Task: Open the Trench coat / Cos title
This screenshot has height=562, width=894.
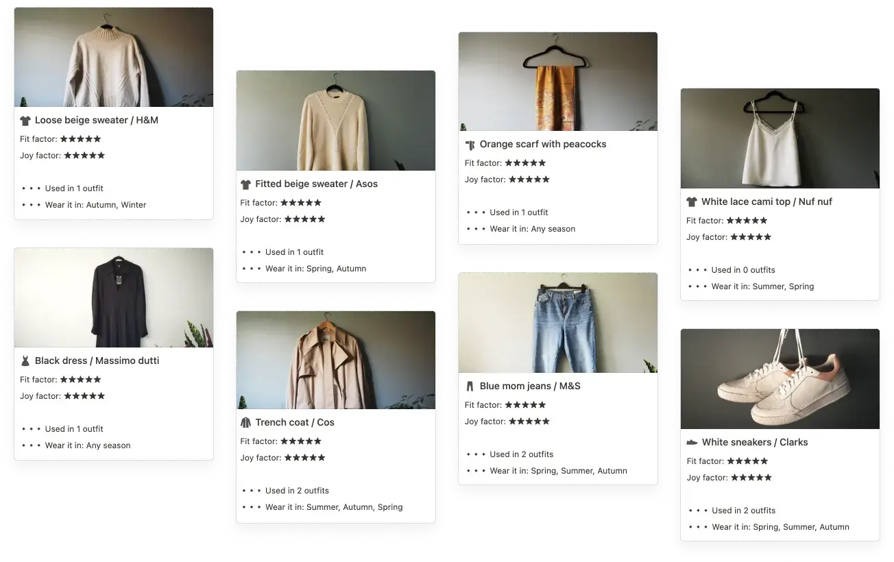Action: tap(295, 423)
